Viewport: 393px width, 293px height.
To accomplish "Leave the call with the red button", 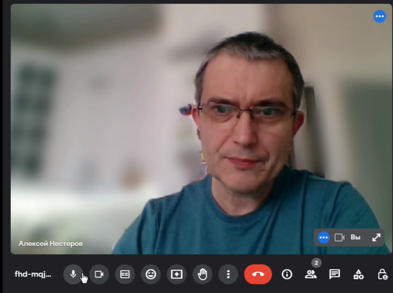I will [x=258, y=274].
